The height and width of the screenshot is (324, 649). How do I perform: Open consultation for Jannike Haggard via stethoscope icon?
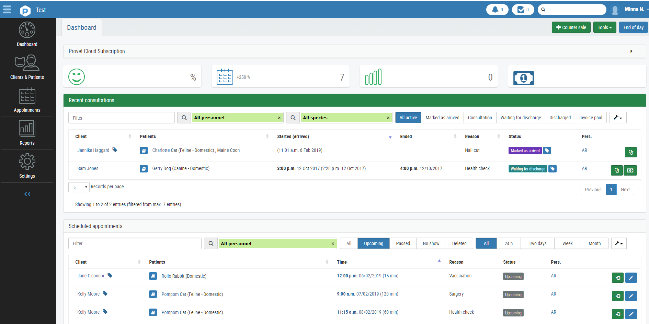[631, 152]
